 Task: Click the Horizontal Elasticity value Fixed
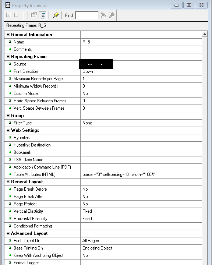(x=87, y=219)
